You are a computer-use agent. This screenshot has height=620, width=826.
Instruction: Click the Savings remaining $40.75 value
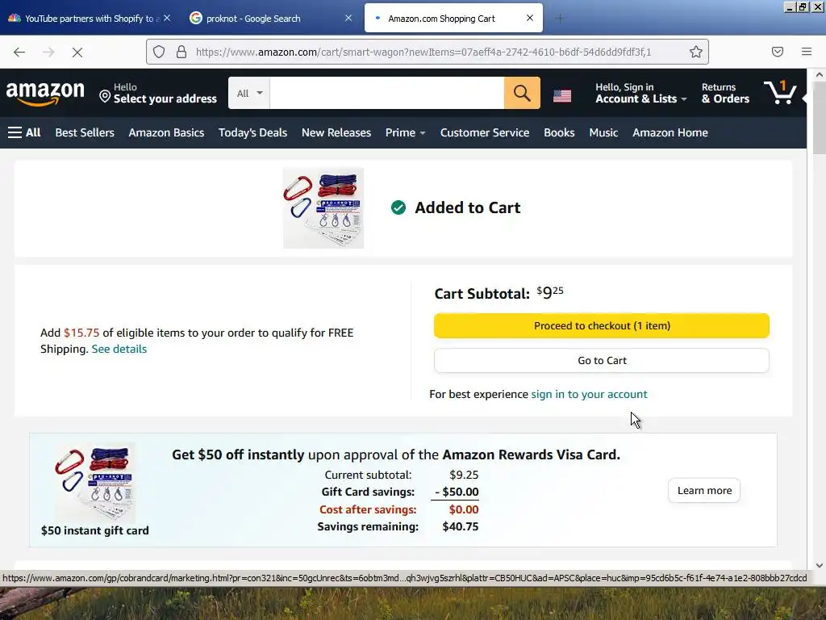pyautogui.click(x=461, y=526)
